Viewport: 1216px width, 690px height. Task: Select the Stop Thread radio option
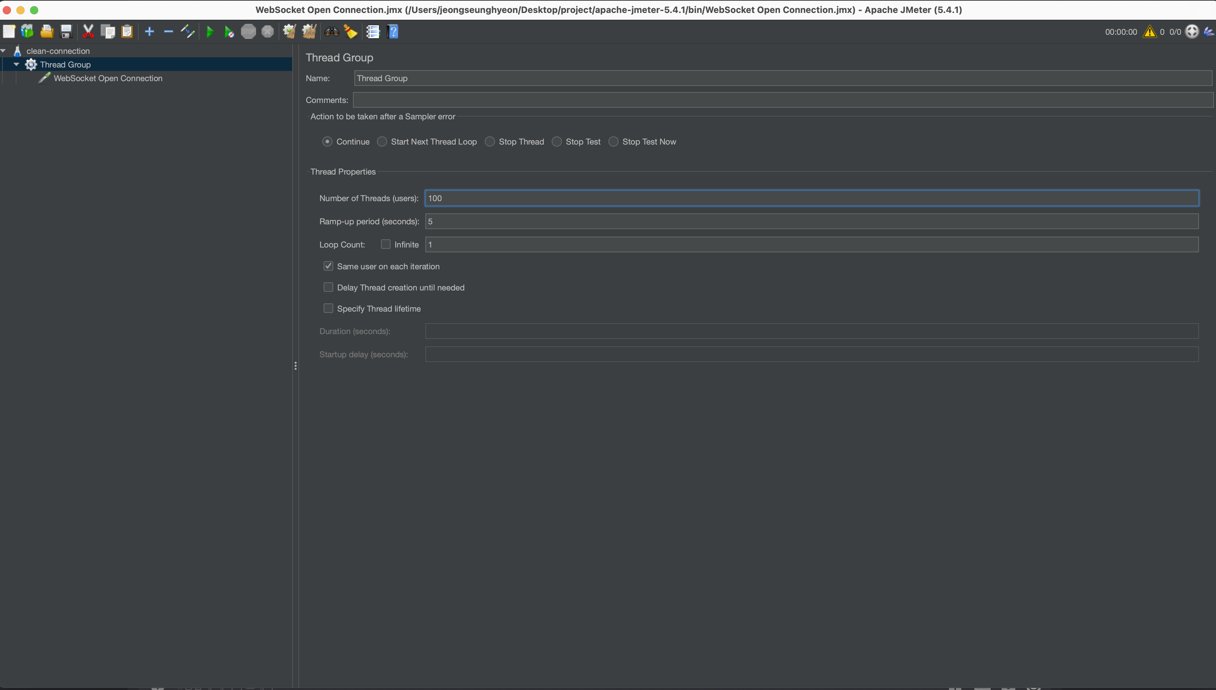point(490,142)
